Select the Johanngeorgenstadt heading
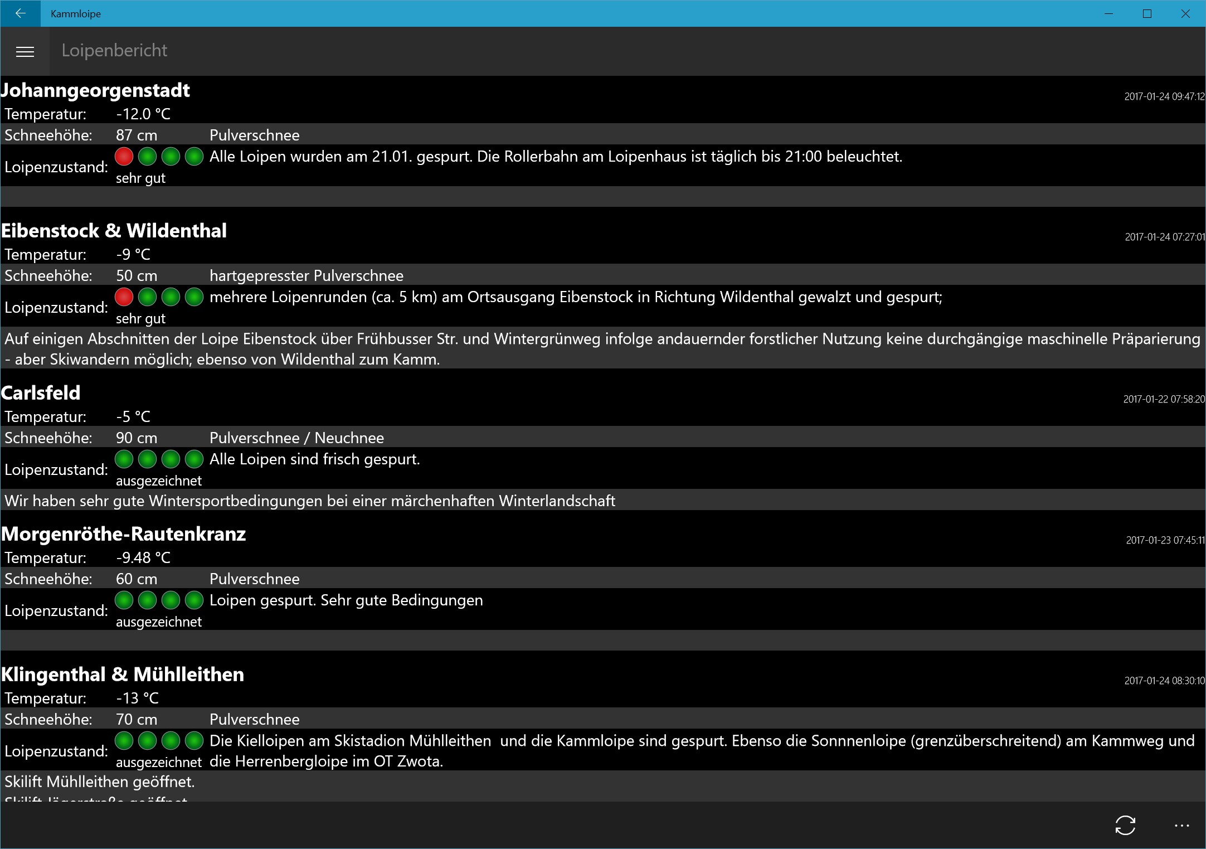1206x849 pixels. click(95, 90)
